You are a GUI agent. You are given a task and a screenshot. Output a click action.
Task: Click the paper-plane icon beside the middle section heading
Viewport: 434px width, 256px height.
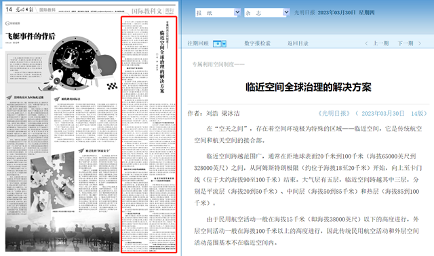(x=57, y=99)
